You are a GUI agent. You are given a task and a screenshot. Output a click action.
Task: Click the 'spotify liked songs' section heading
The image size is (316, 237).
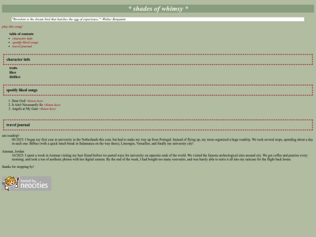pyautogui.click(x=22, y=90)
